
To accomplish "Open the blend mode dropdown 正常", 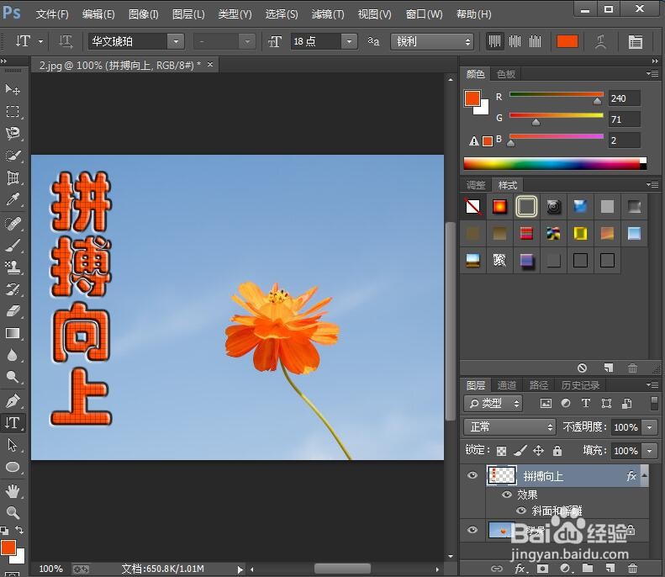I will pyautogui.click(x=509, y=426).
